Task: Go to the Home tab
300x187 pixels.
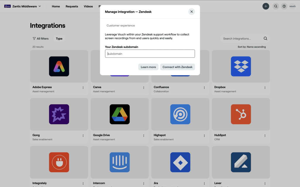Action: click(56, 6)
